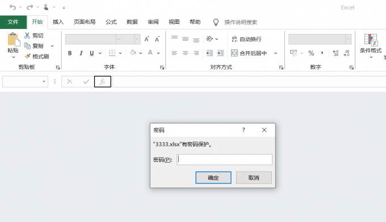Open the number format combo box

click(x=320, y=39)
